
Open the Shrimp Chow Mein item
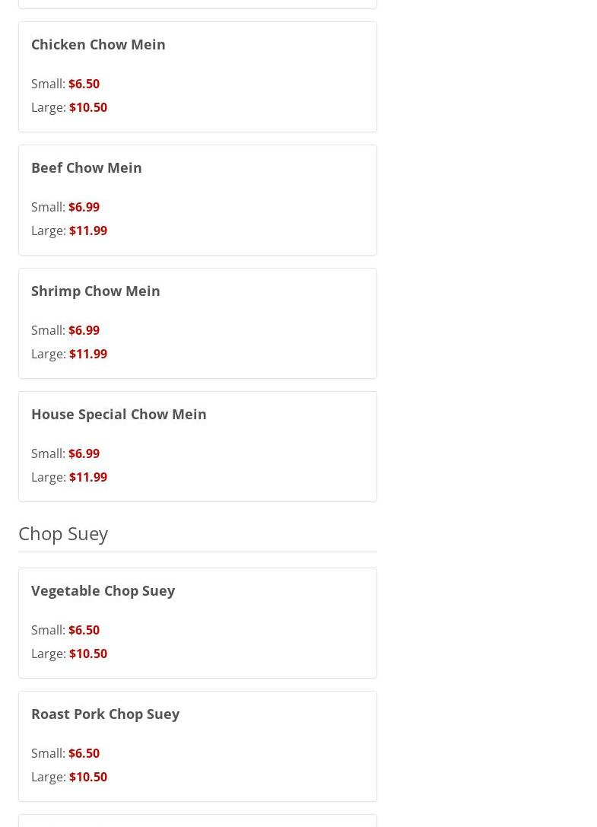coord(96,291)
